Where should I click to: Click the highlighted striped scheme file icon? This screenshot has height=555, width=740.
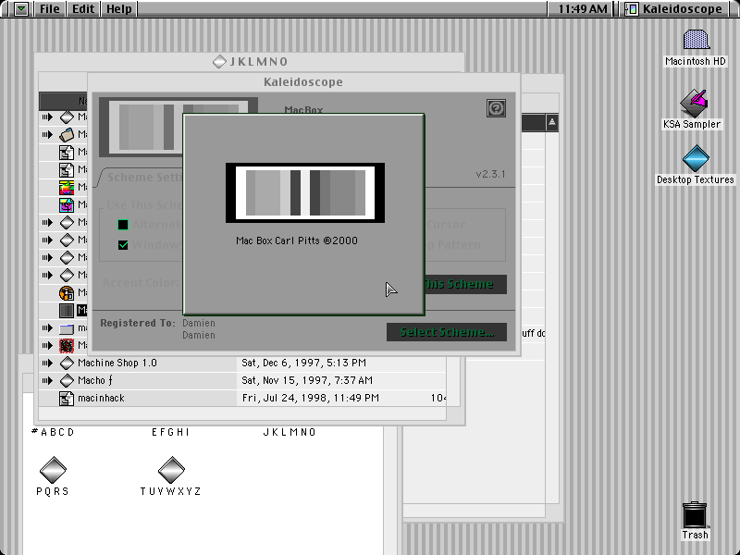coord(67,310)
